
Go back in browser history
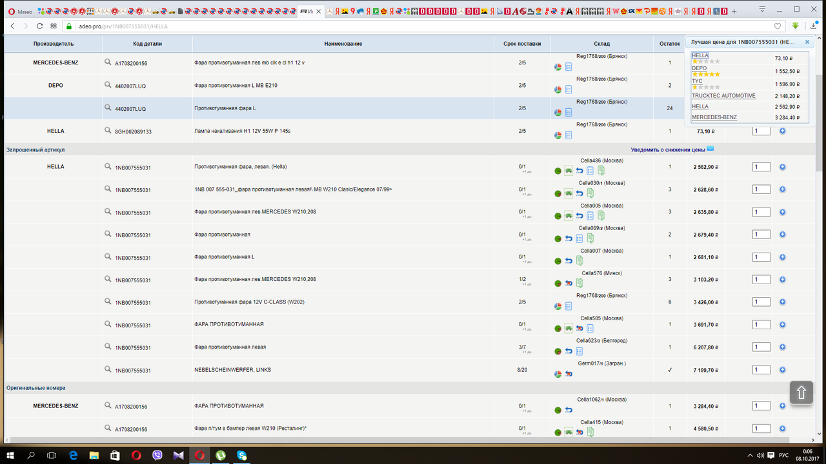pyautogui.click(x=12, y=26)
